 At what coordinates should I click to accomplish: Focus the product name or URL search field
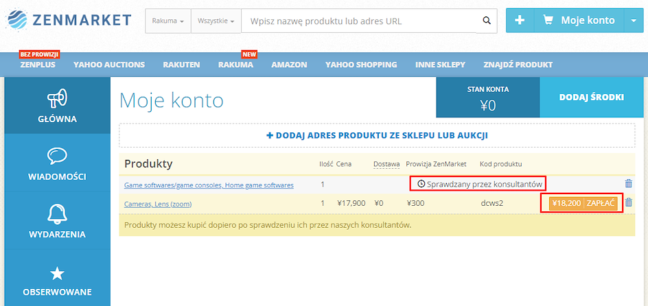pos(359,21)
